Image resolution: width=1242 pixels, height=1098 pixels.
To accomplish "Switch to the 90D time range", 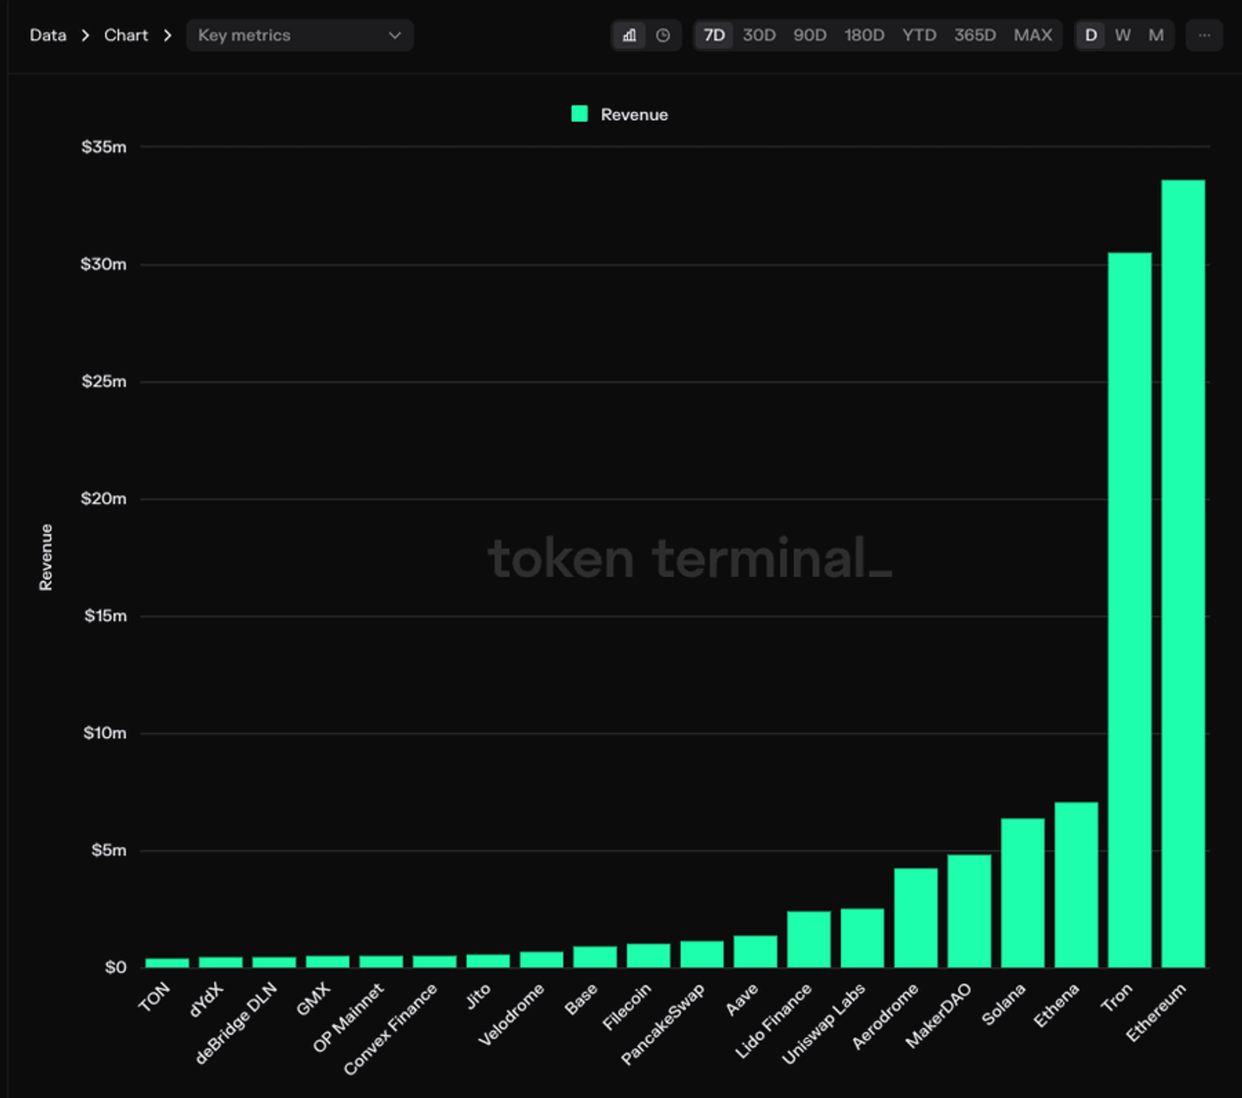I will (x=809, y=35).
